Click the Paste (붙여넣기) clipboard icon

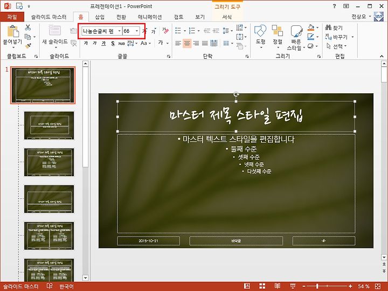click(x=12, y=31)
